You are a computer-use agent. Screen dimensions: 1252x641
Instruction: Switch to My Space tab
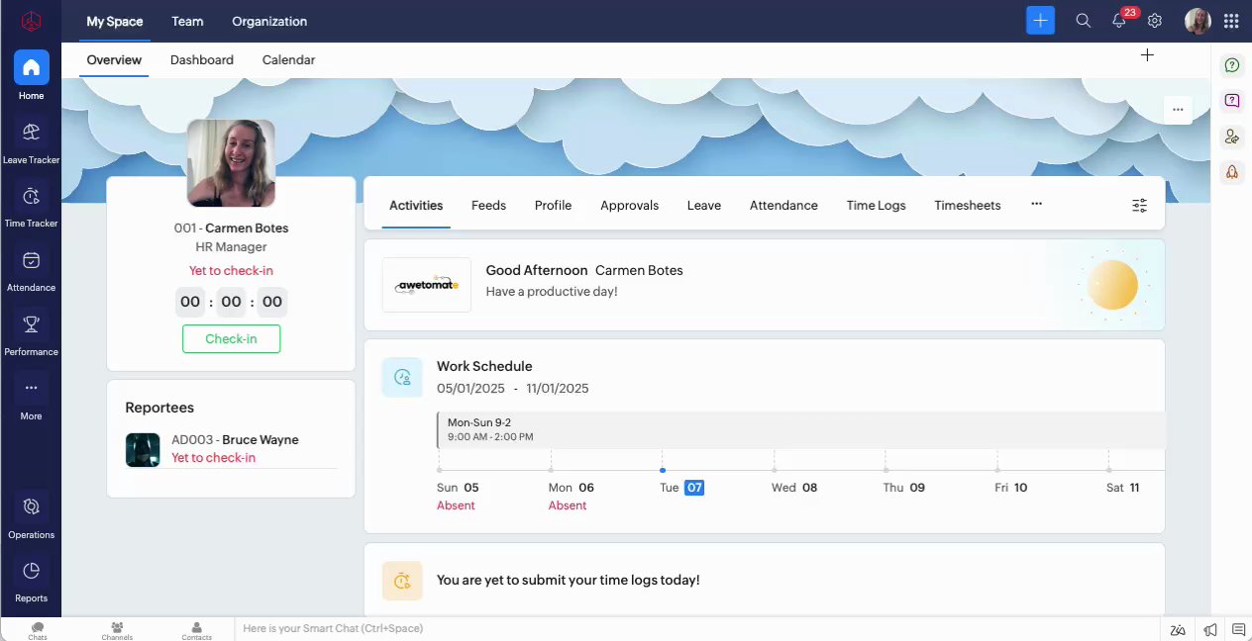click(x=115, y=21)
